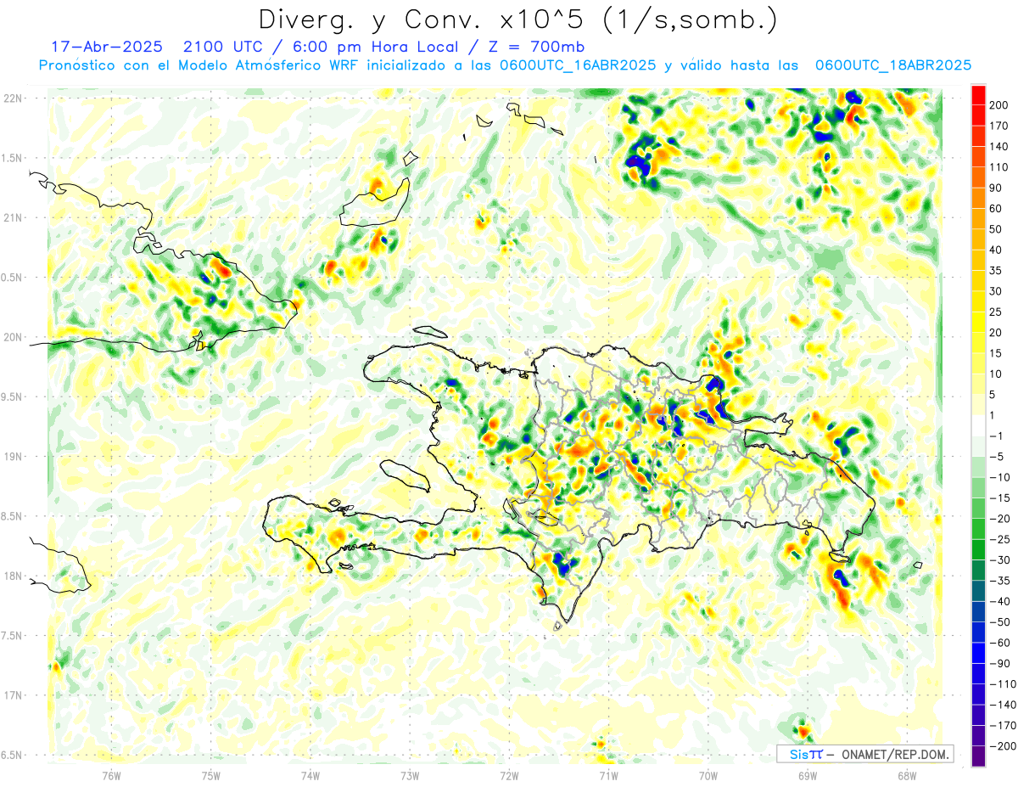Click the "0600UTC_16ABR2025" initialization time
Screen dimensions: 1018x787
click(x=576, y=65)
